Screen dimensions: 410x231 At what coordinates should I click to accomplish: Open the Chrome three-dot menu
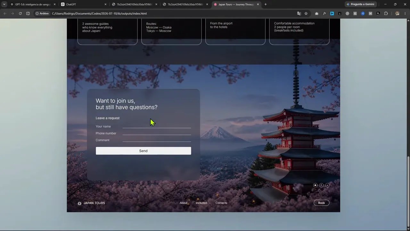point(405,13)
